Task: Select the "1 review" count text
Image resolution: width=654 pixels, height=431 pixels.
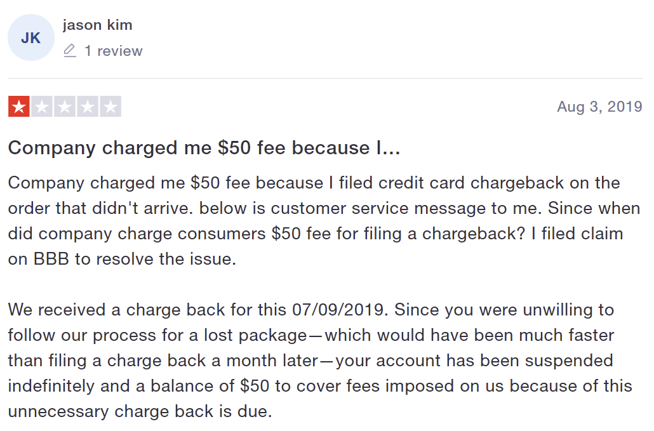Action: tap(114, 51)
